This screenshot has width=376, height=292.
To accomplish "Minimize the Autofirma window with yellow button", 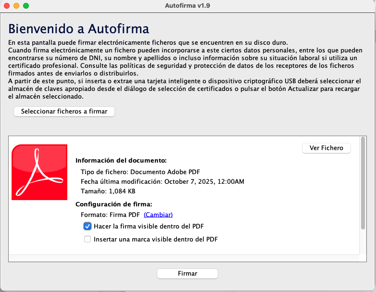I will click(x=16, y=6).
